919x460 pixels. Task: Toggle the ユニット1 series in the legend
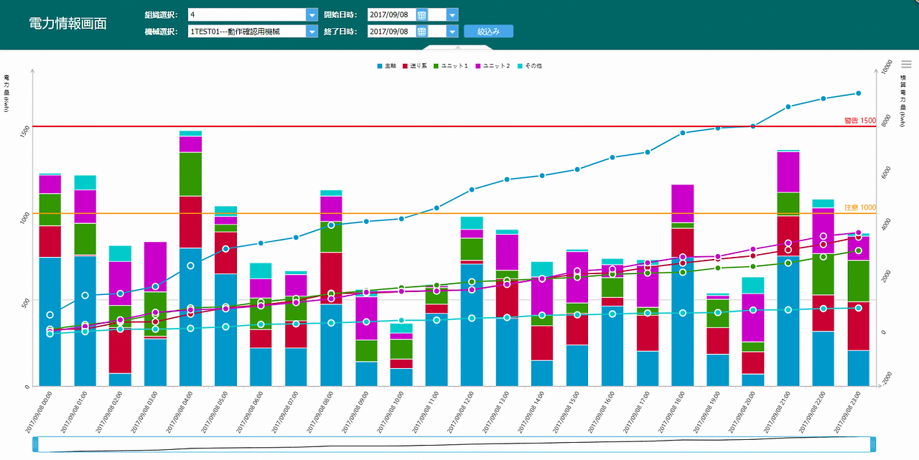tap(450, 66)
